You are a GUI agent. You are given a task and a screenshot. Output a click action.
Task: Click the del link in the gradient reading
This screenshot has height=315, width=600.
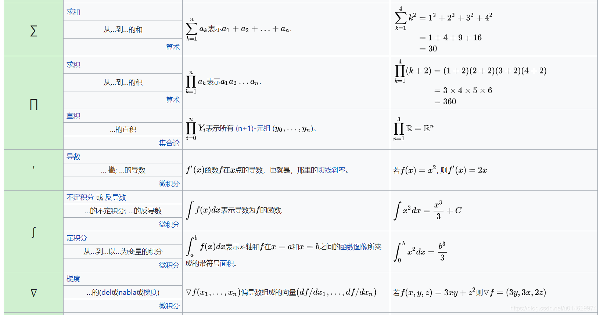[x=106, y=292]
